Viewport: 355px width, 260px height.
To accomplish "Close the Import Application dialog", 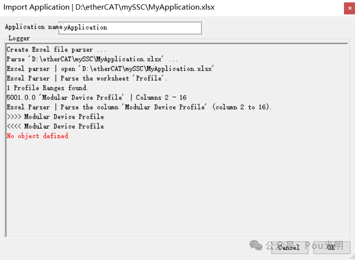I will pos(349,8).
